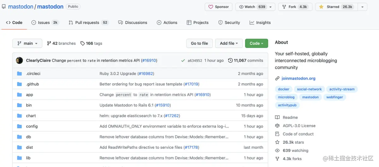
Task: Open the Actions tab
Action: coord(167,23)
